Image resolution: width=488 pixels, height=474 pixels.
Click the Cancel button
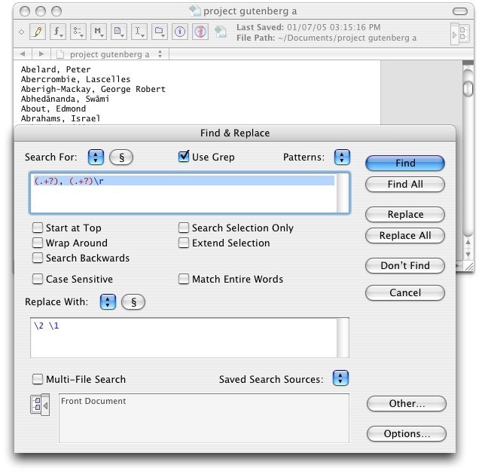pyautogui.click(x=405, y=292)
